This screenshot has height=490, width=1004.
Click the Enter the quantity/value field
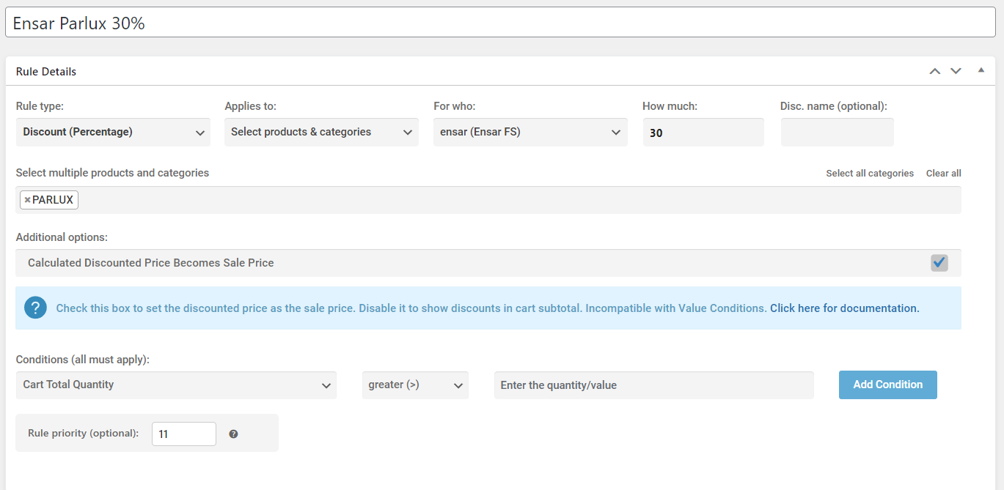coord(653,385)
